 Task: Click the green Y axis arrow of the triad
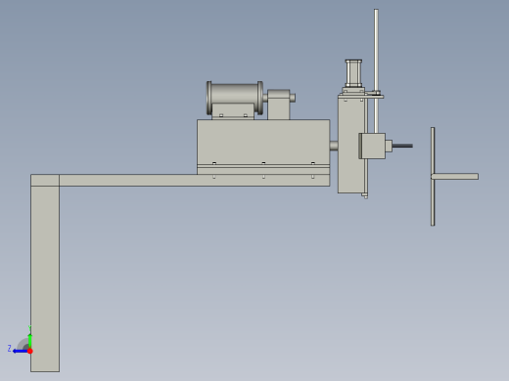click(30, 340)
